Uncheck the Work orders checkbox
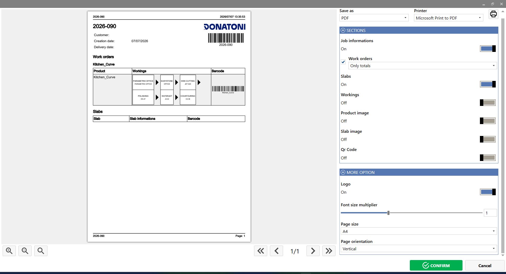Viewport: 506px width, 274px height. point(343,62)
